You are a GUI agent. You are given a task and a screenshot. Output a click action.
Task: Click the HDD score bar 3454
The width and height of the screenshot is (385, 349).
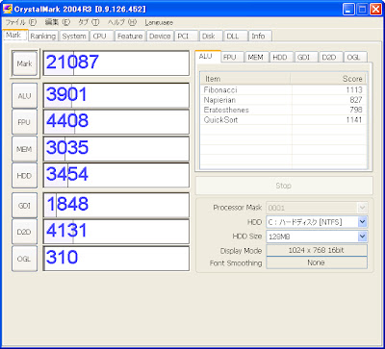tap(116, 175)
